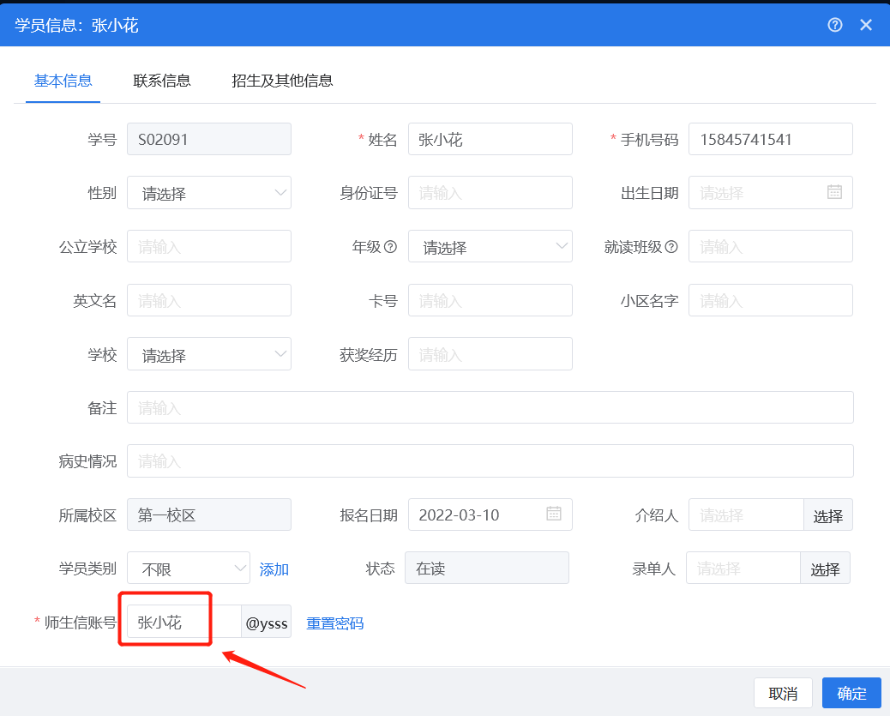Open the 报名日期 calendar picker icon
This screenshot has width=890, height=716.
coord(554,514)
